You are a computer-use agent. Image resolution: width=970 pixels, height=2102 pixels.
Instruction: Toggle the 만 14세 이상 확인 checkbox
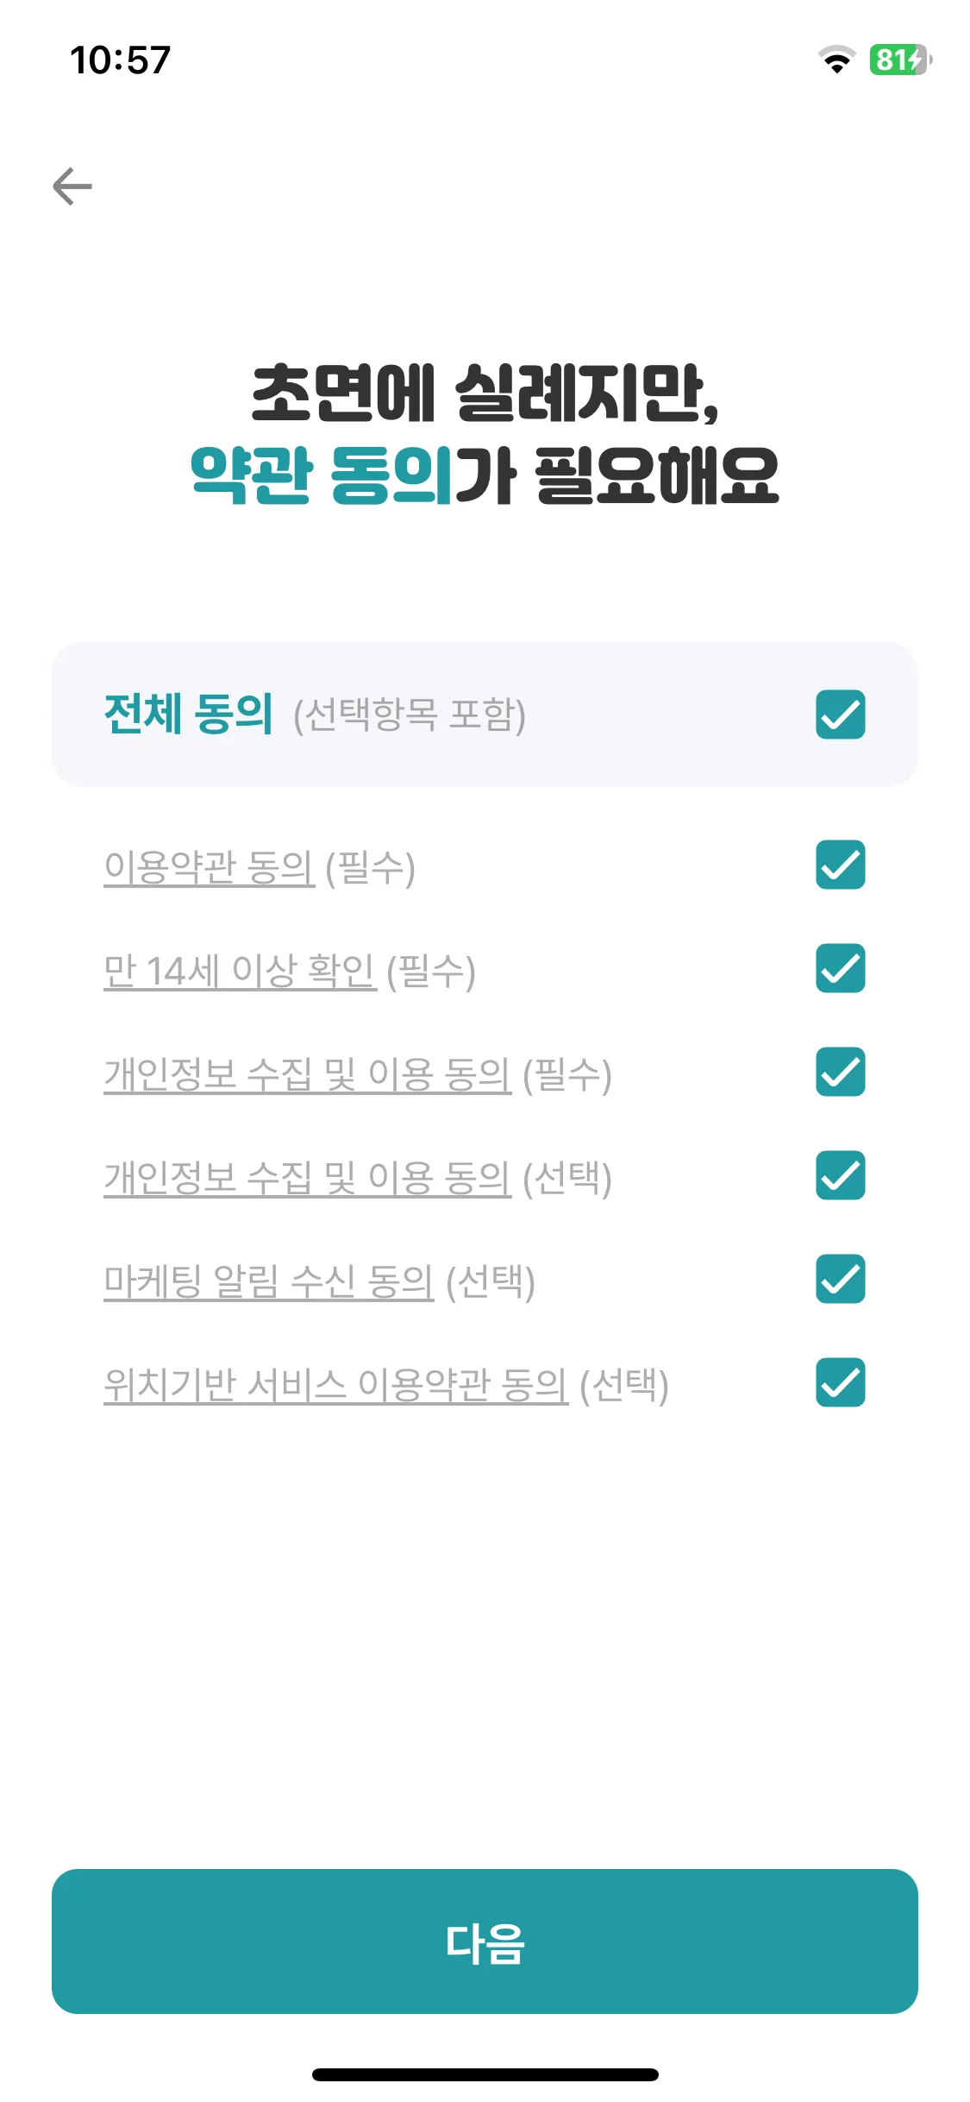tap(841, 968)
